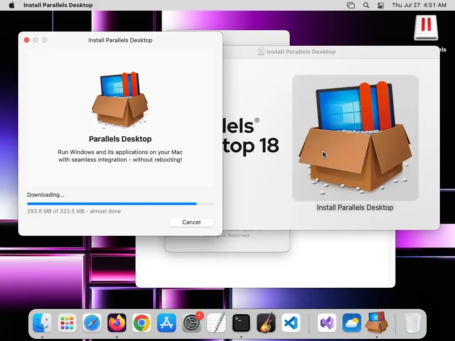Click the date and time in menu bar

click(x=419, y=5)
